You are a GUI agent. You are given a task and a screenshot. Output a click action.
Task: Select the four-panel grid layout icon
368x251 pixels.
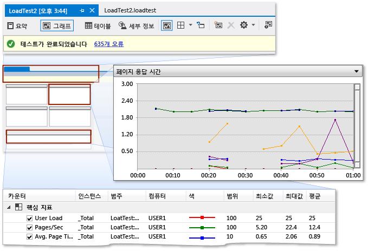pyautogui.click(x=180, y=25)
